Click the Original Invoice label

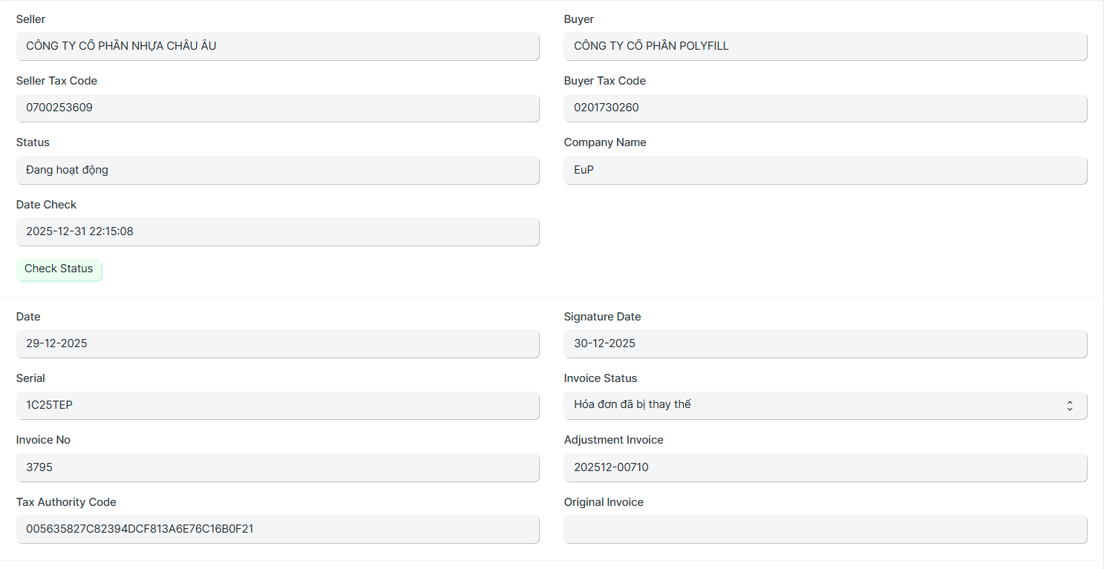tap(604, 502)
